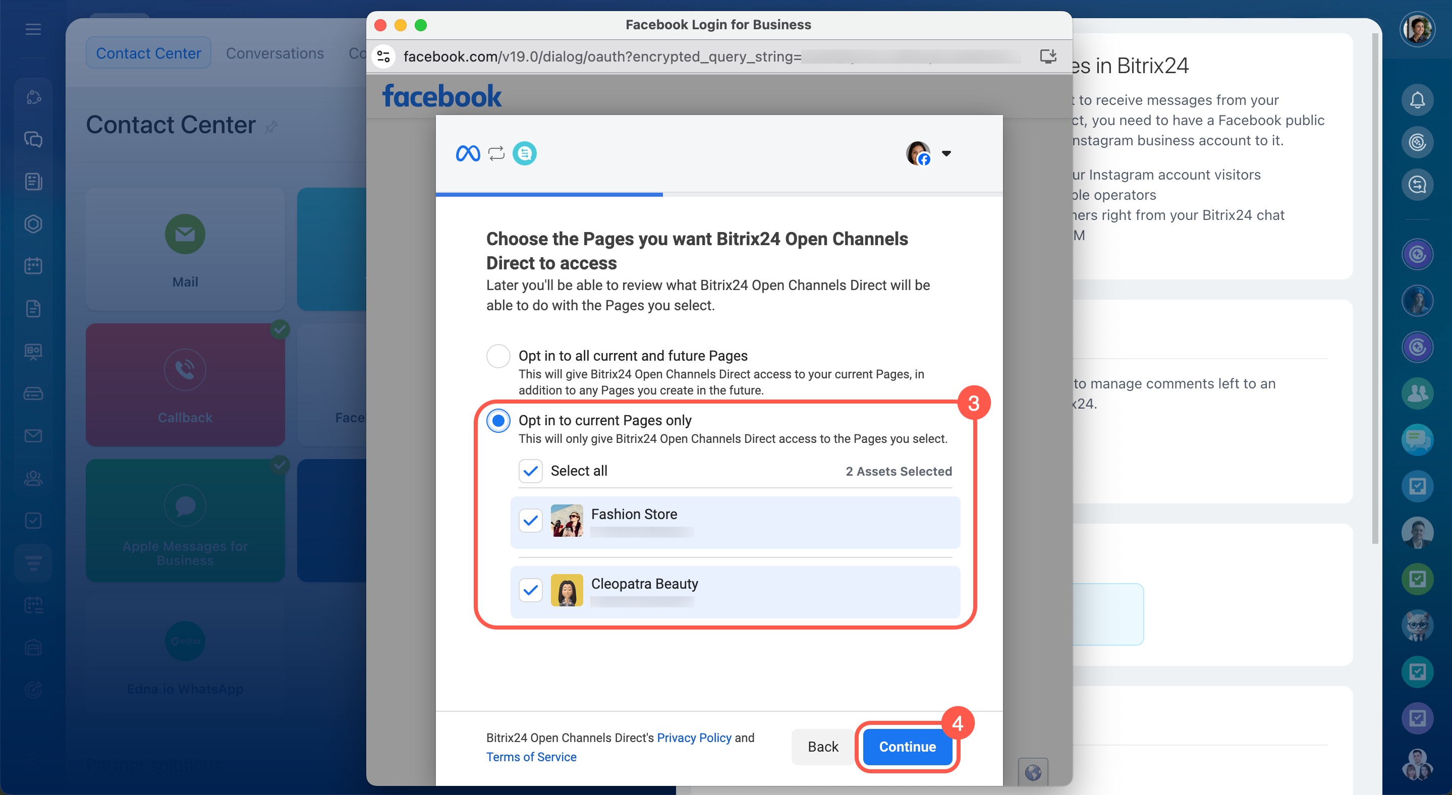Select the Contact Center tab
Image resolution: width=1452 pixels, height=795 pixels.
tap(148, 53)
